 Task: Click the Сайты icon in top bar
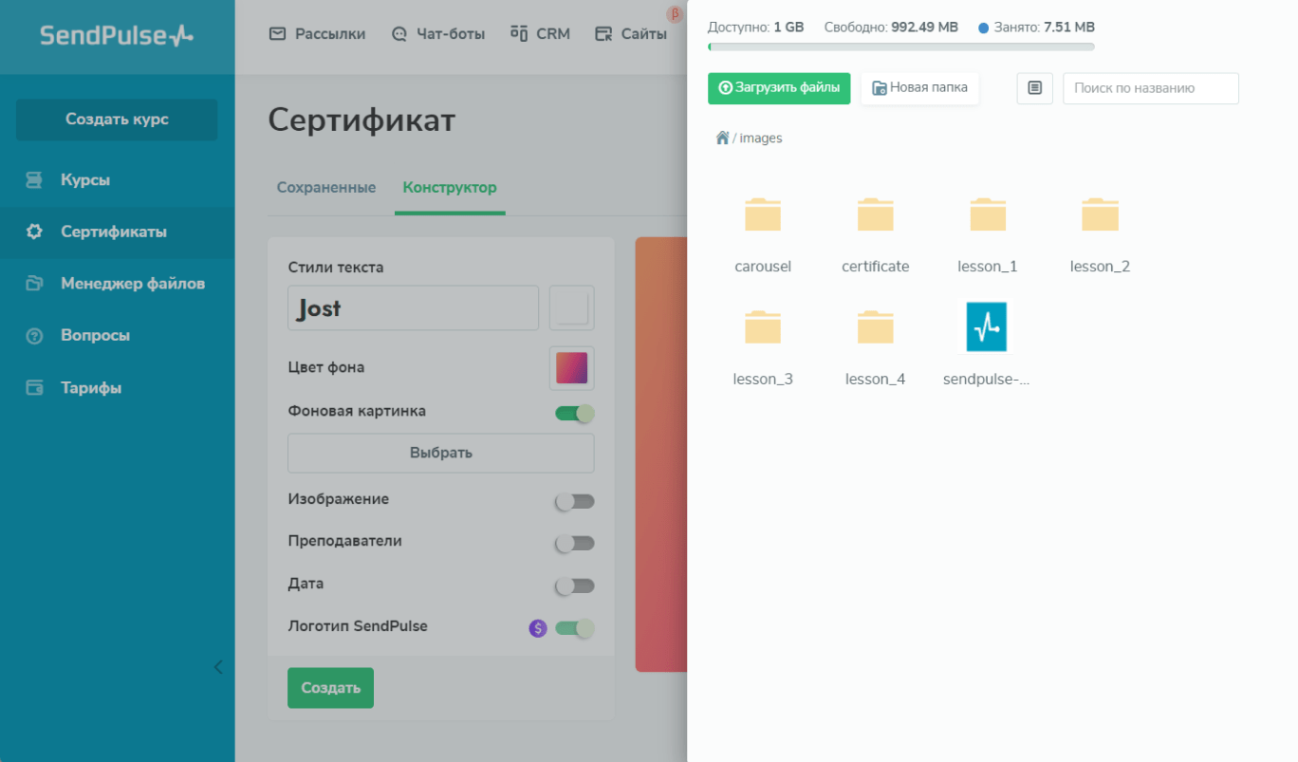pos(603,34)
